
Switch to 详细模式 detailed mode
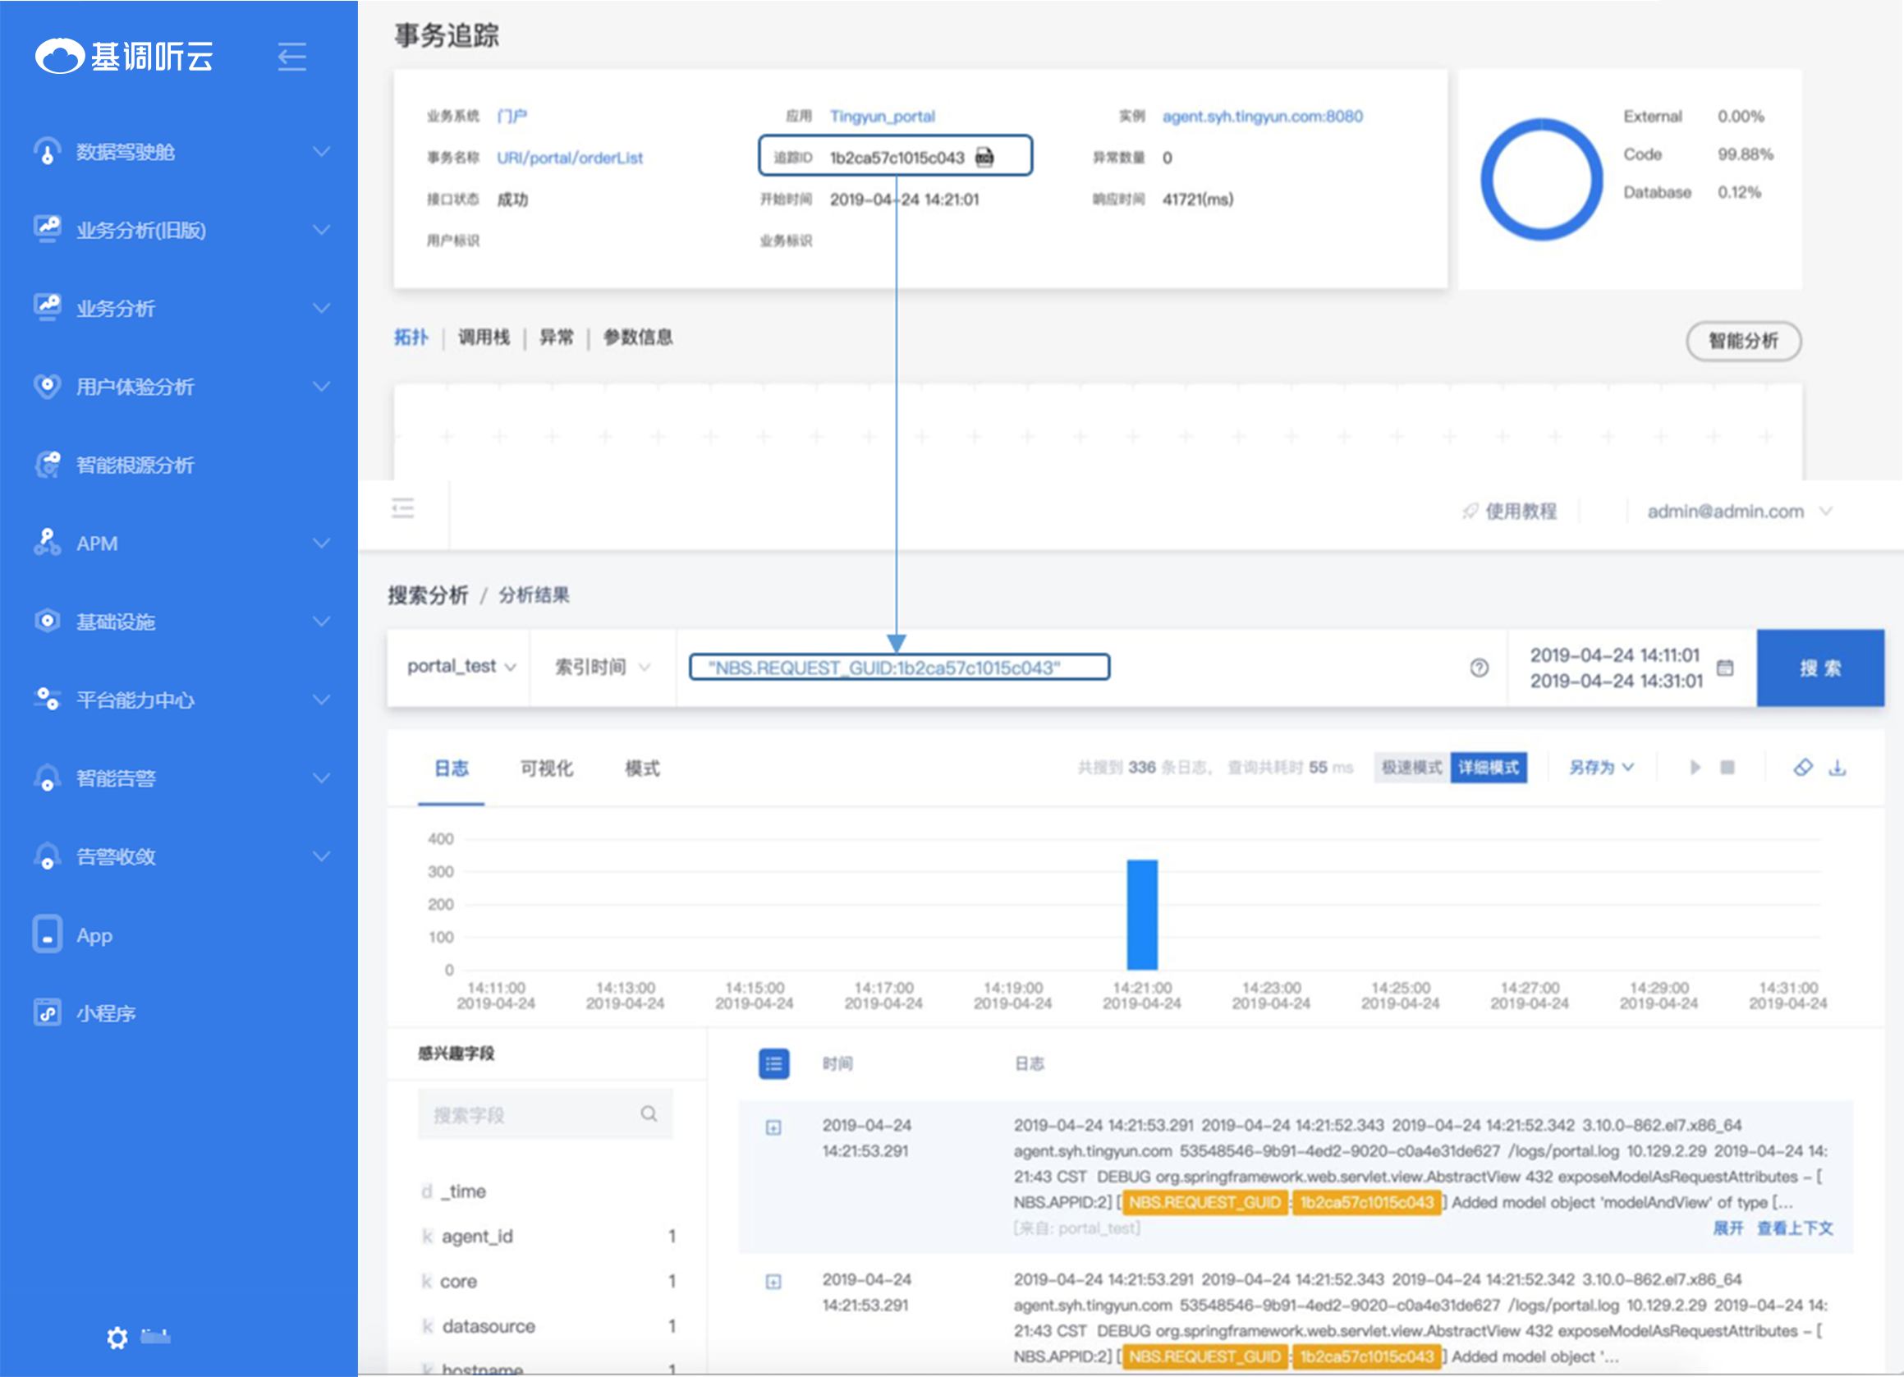point(1488,768)
